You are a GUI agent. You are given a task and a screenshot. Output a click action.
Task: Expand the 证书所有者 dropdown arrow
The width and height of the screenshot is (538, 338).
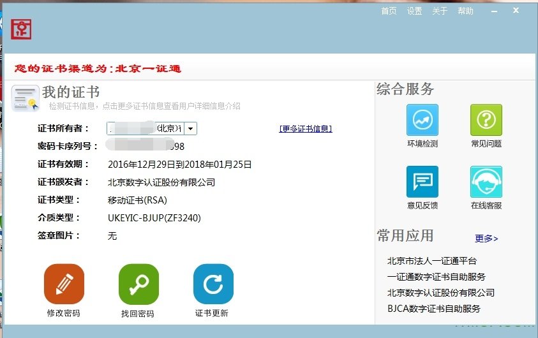coord(190,129)
